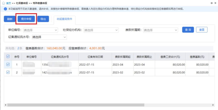Screen dimensions: 218x110
Task: Click sequence number 1 cell
Action: click(17, 65)
